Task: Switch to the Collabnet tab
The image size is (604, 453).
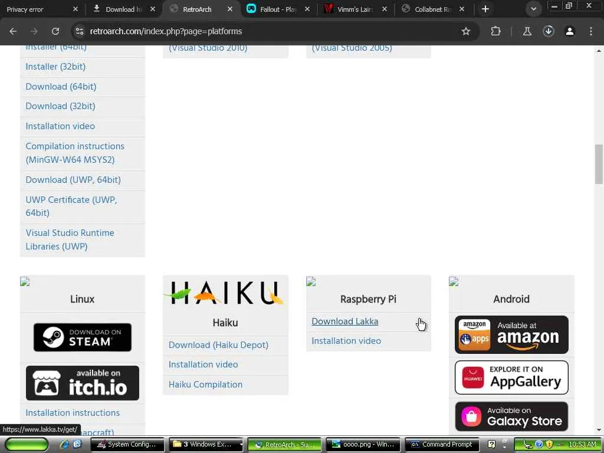Action: pyautogui.click(x=431, y=9)
